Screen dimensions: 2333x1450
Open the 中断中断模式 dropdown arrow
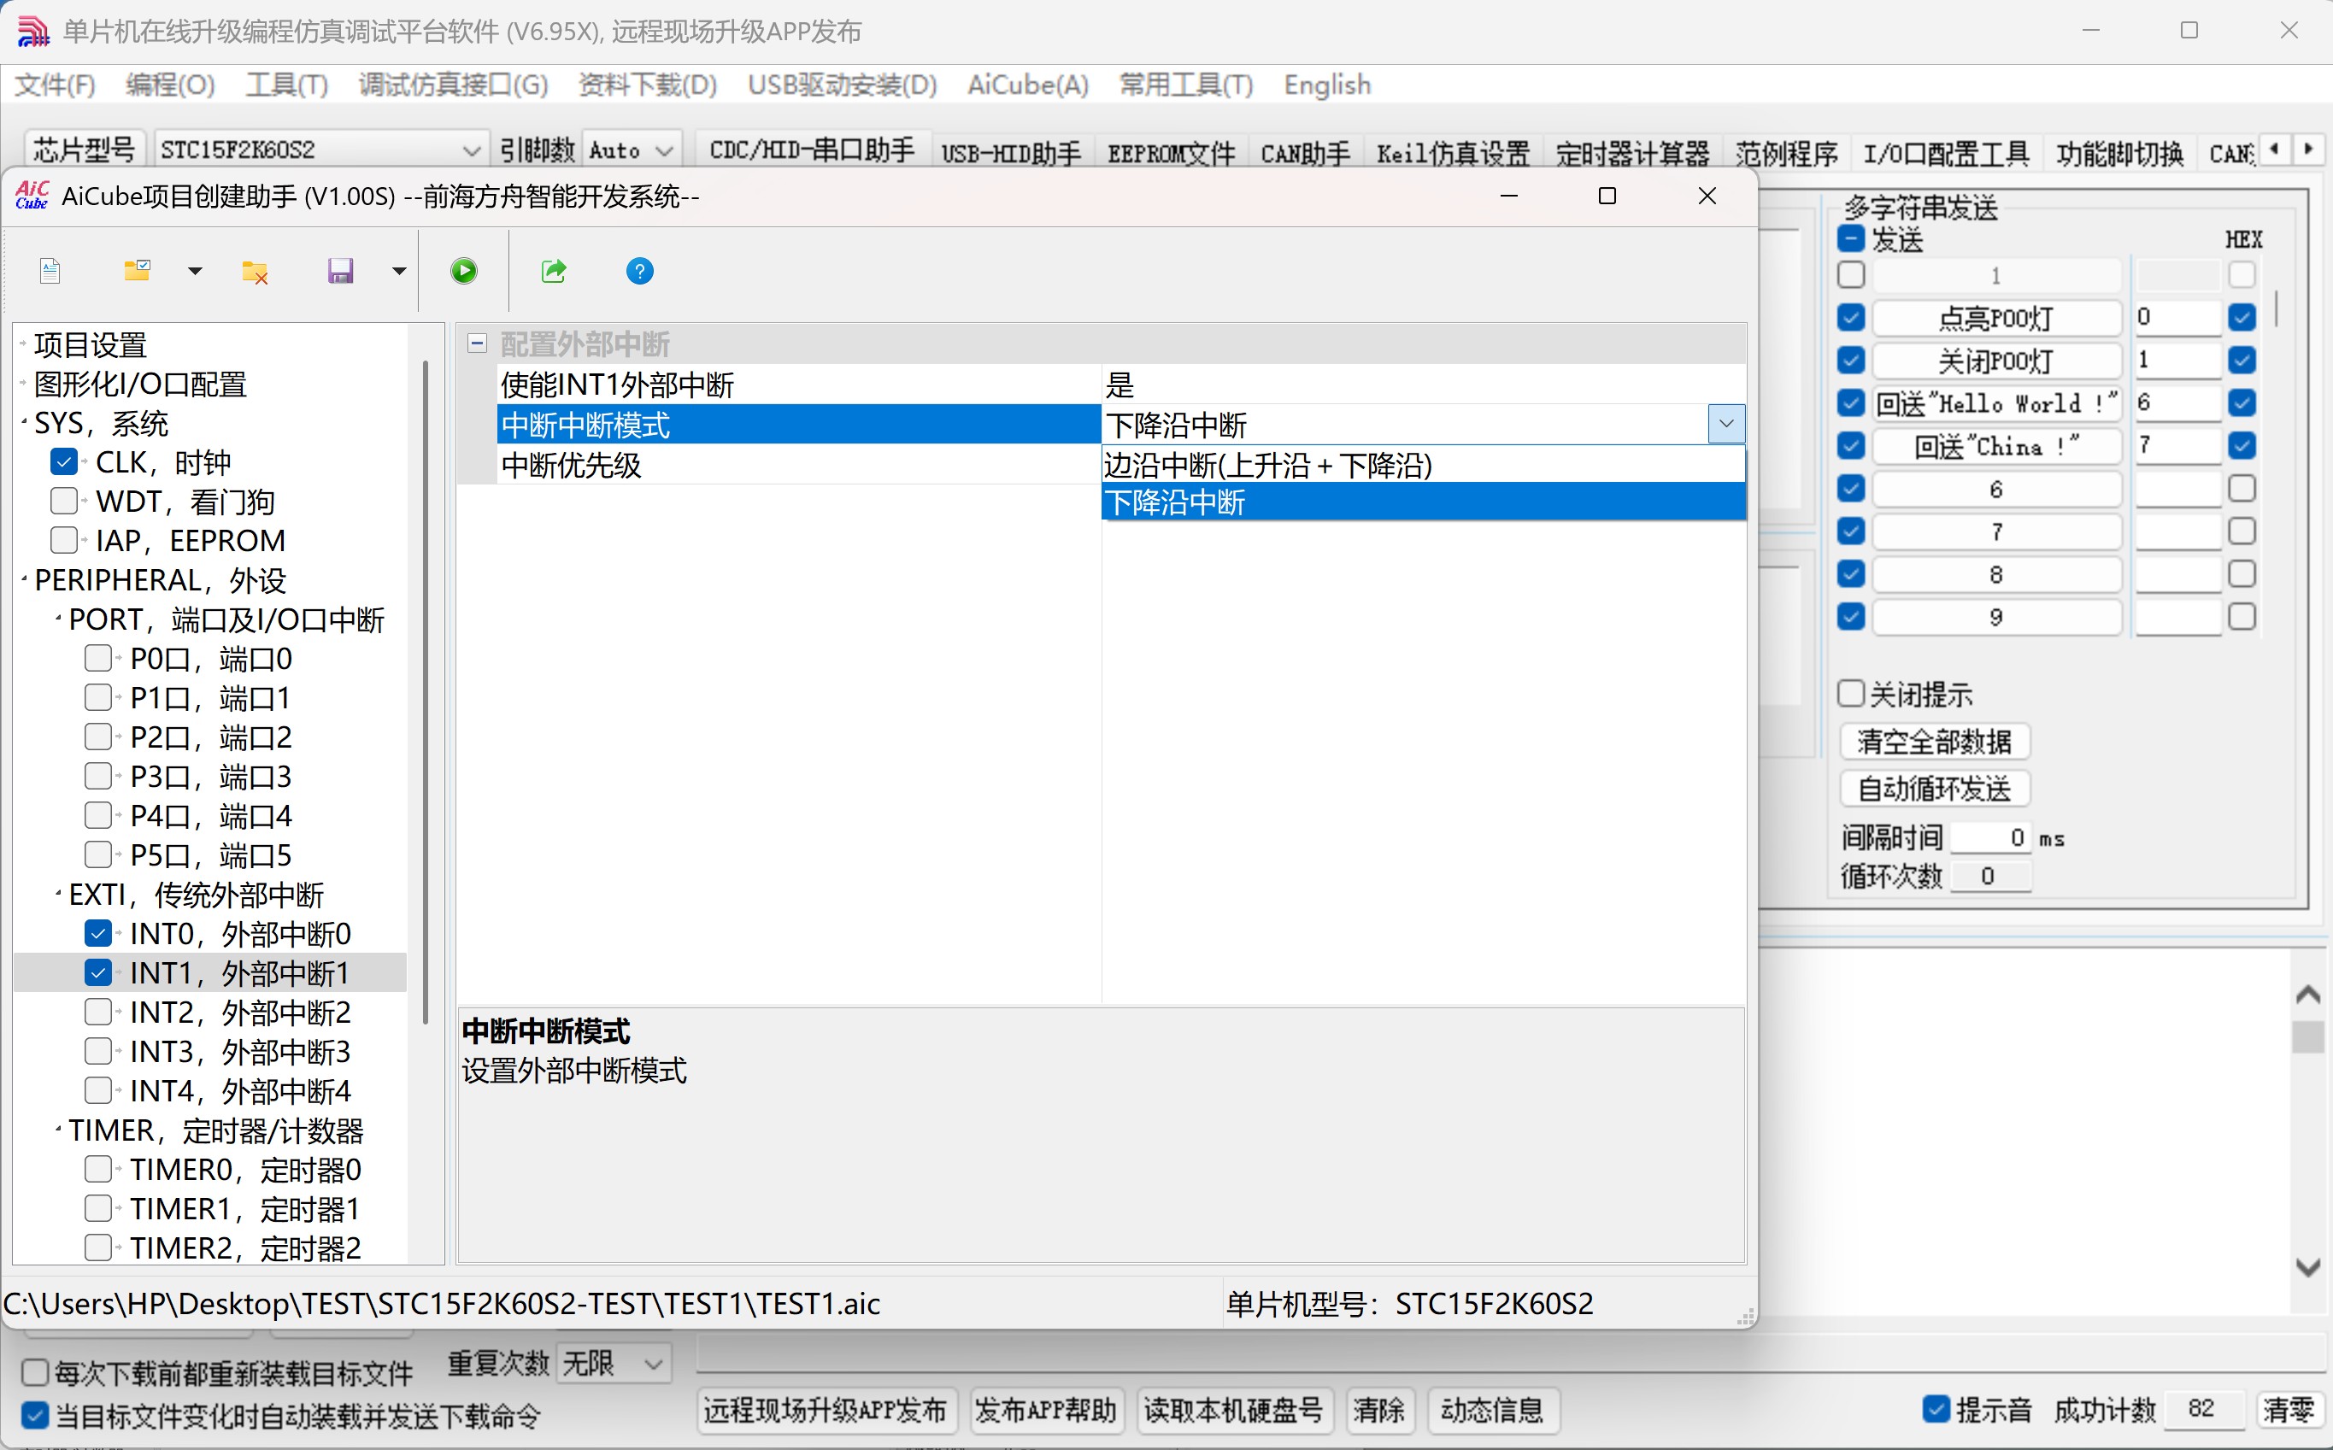(1726, 424)
